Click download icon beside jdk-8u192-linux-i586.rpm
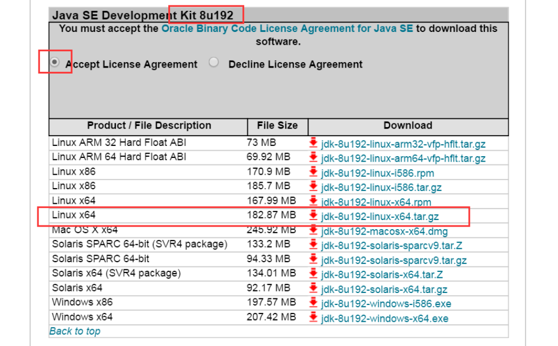This screenshot has width=558, height=346. pos(313,172)
